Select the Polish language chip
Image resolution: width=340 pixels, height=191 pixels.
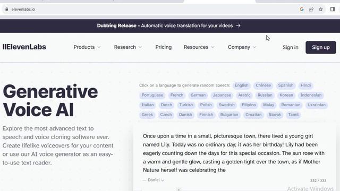[x=206, y=105]
